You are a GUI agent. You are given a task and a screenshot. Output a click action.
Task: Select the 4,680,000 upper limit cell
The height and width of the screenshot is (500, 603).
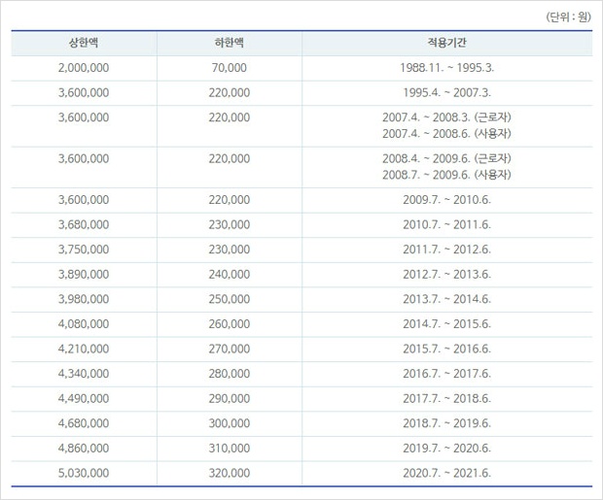tap(84, 423)
